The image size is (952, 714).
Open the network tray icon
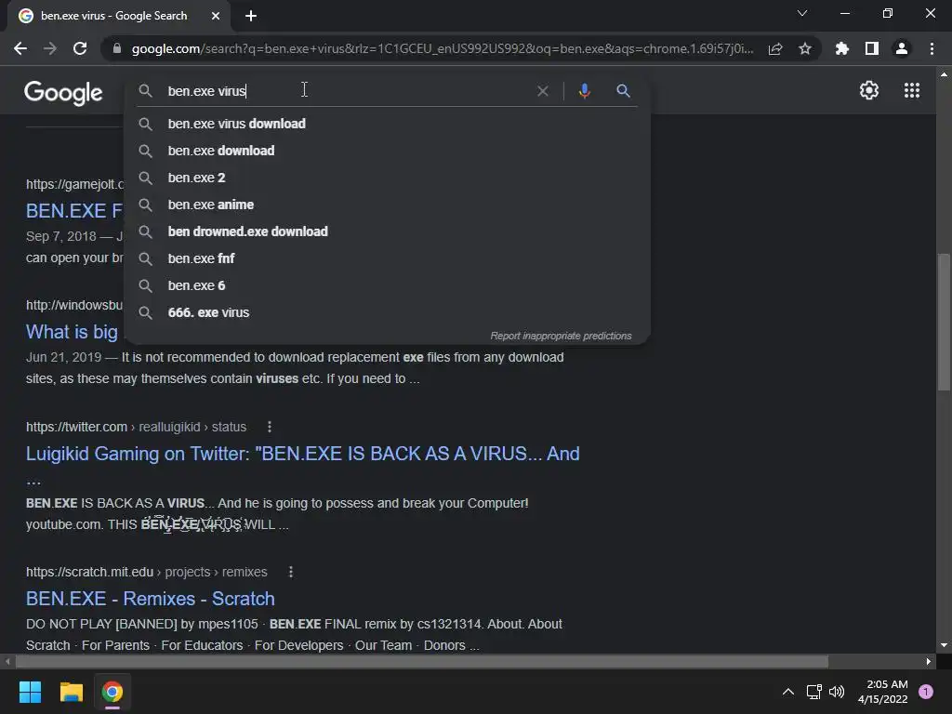(813, 692)
